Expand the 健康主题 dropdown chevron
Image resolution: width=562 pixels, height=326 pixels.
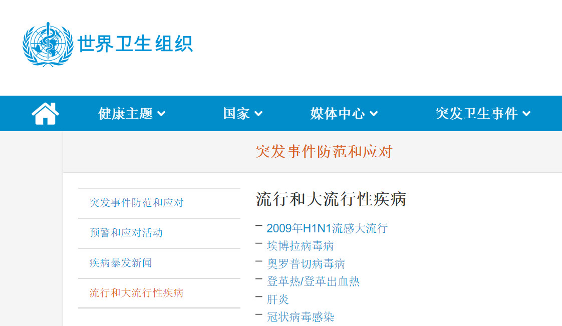pos(161,114)
